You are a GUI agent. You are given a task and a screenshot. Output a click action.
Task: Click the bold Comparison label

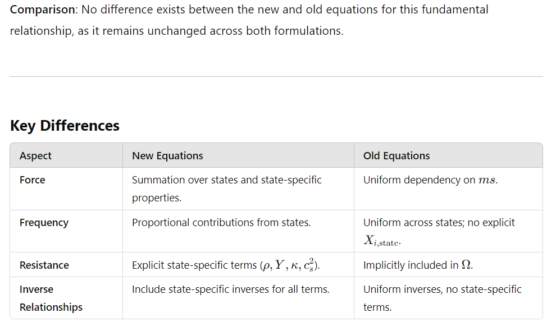click(42, 10)
